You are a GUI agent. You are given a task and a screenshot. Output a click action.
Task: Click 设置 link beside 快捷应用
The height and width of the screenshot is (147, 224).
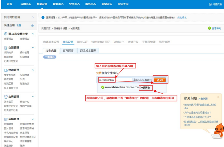(18, 26)
